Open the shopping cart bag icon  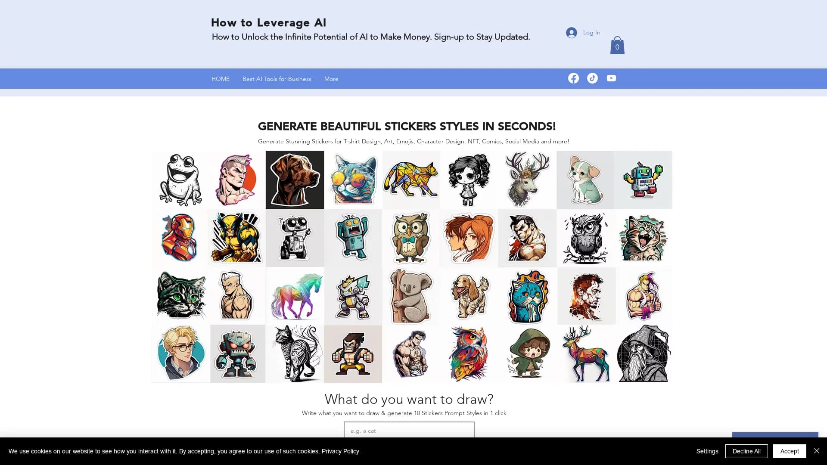click(x=617, y=45)
